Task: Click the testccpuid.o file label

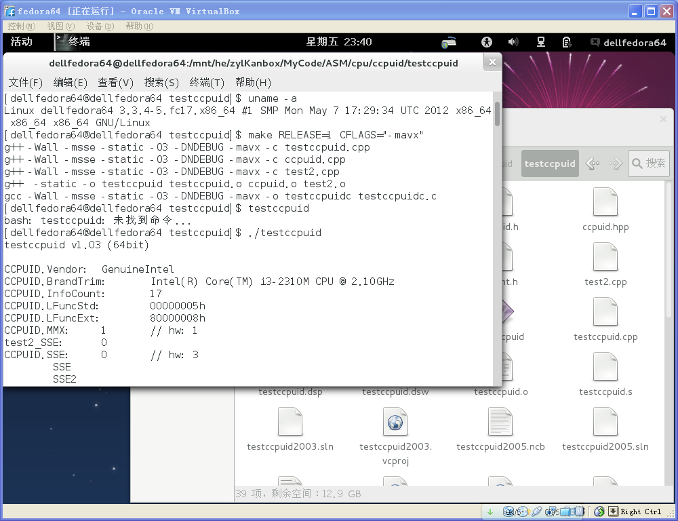Action: [x=501, y=391]
